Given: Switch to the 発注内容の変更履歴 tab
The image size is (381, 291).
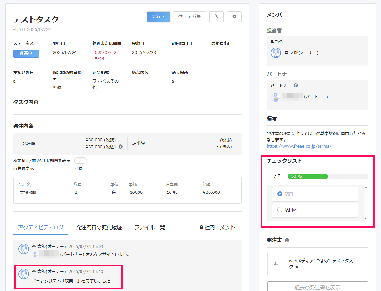Looking at the screenshot, I should 99,227.
